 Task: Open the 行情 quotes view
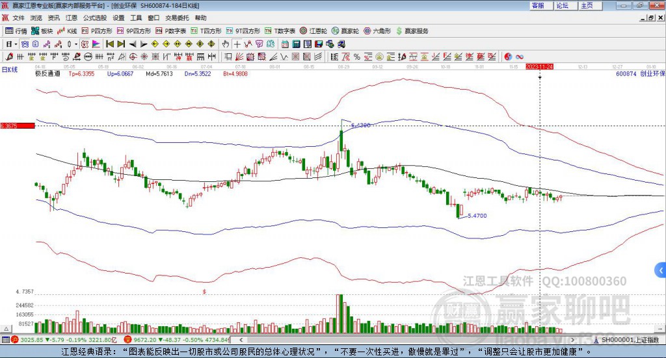coord(16,31)
